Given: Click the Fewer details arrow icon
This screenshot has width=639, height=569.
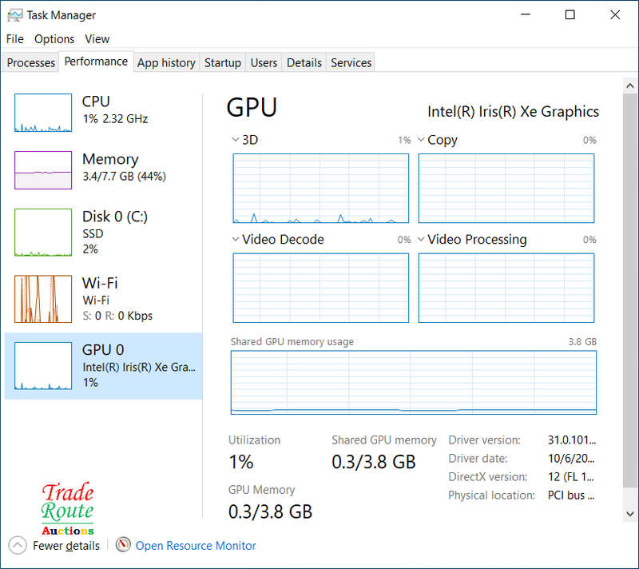Looking at the screenshot, I should (x=18, y=546).
